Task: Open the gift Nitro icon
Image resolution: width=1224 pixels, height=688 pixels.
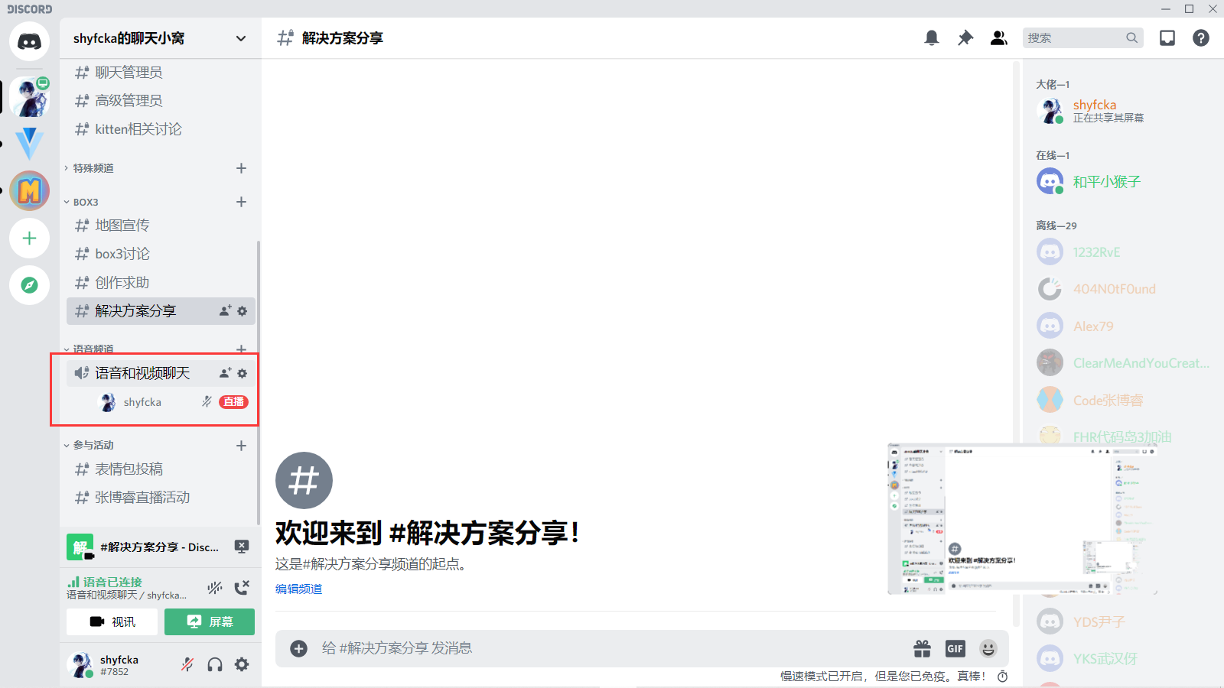Action: (x=923, y=649)
